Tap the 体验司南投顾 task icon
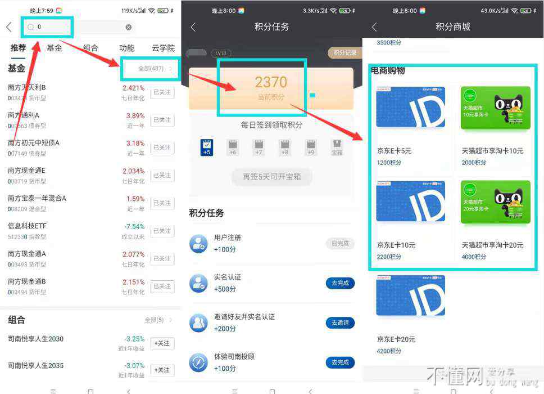Image resolution: width=544 pixels, height=394 pixels. 198,362
